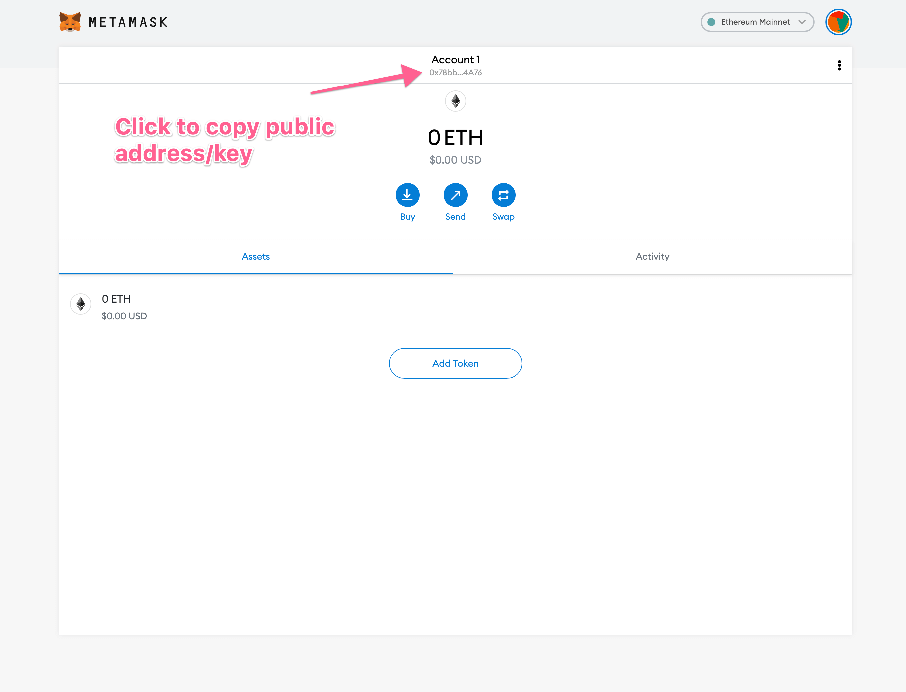Click the $0.00 USD value in the asset row
906x692 pixels.
click(124, 316)
